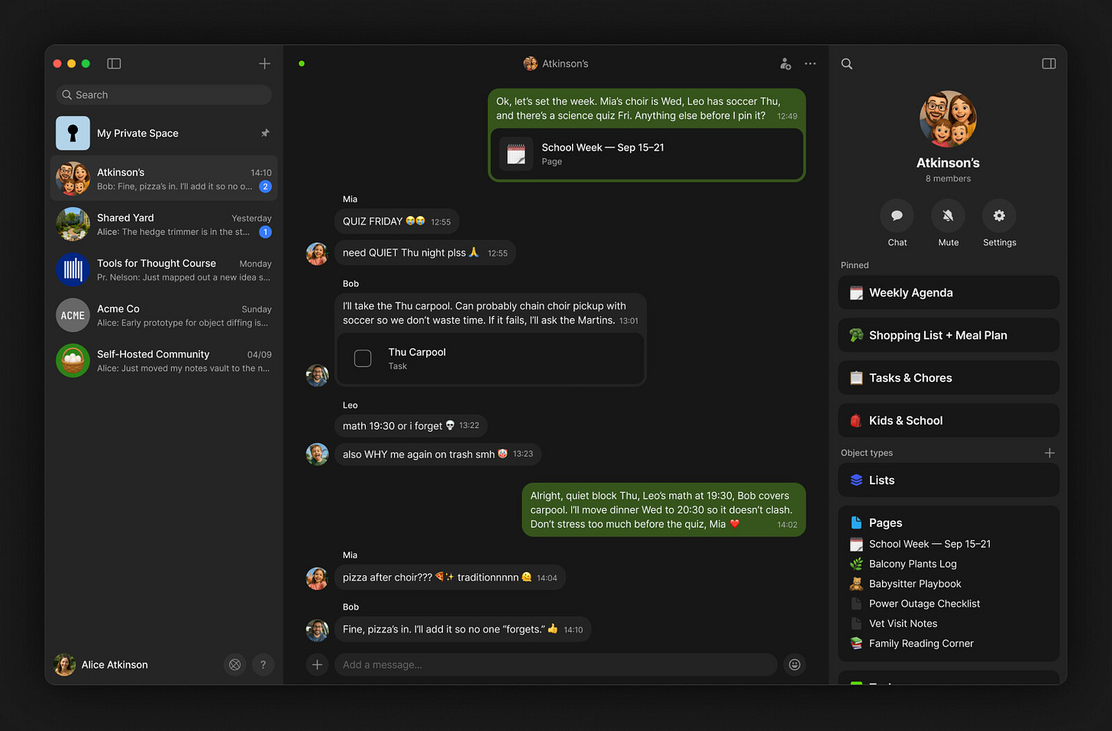Click Mia's avatar next to pizza message
The width and height of the screenshot is (1112, 731).
pos(317,578)
